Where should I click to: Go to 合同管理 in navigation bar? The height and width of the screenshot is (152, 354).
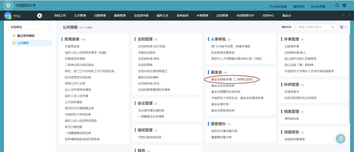222,15
